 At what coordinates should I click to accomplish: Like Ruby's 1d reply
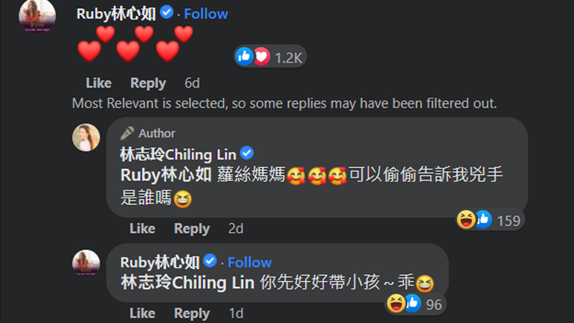coord(142,313)
